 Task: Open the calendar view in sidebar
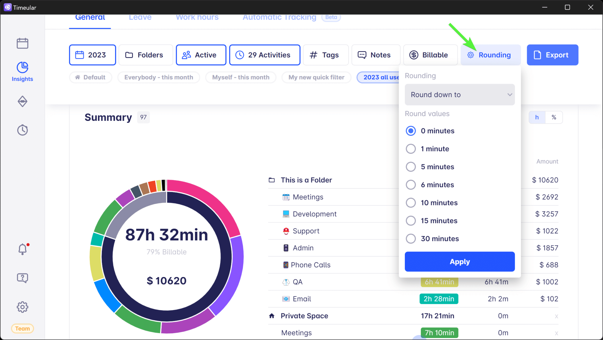pos(22,43)
